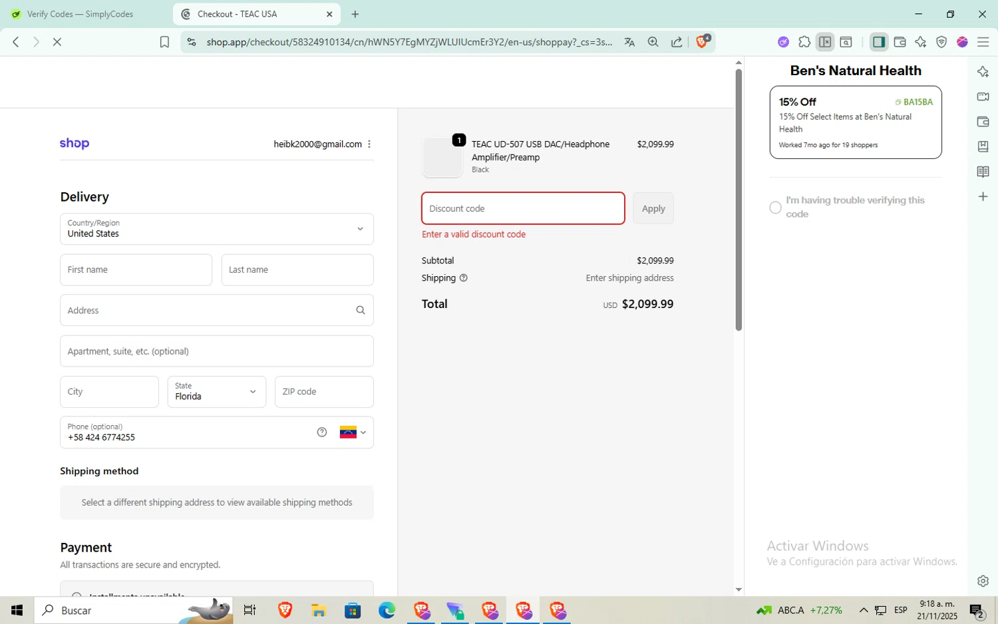Viewport: 998px width, 624px height.
Task: Expand the Country/Region dropdown
Action: (217, 229)
